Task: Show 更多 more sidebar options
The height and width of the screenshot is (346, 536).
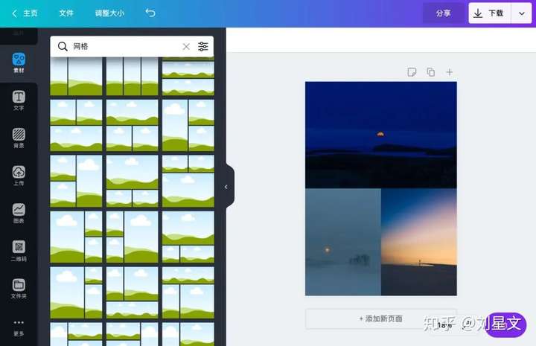Action: 19,327
